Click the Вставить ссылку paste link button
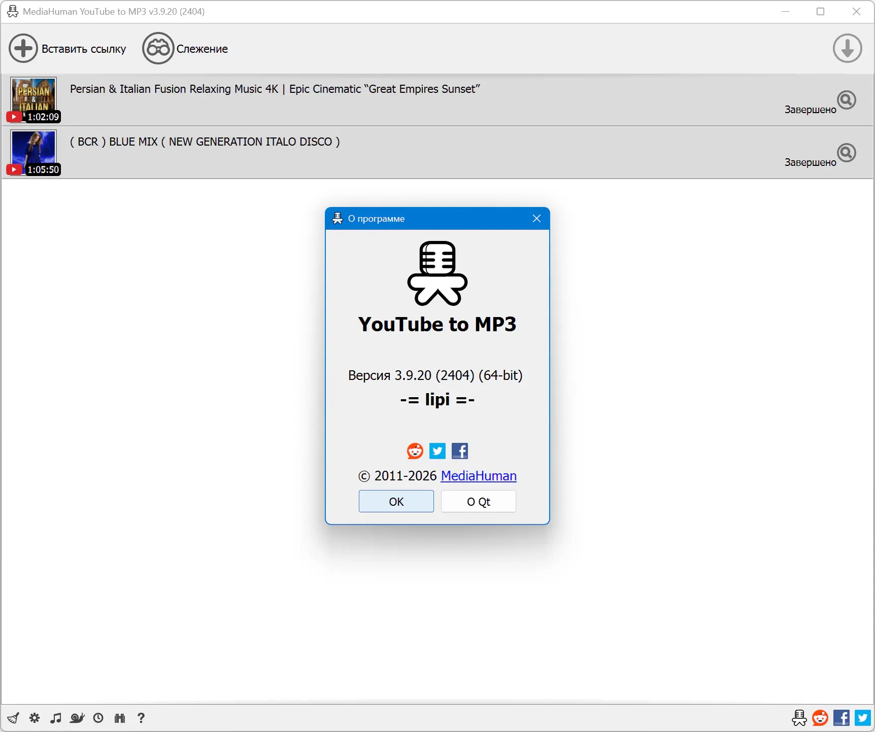This screenshot has height=732, width=875. (x=68, y=49)
